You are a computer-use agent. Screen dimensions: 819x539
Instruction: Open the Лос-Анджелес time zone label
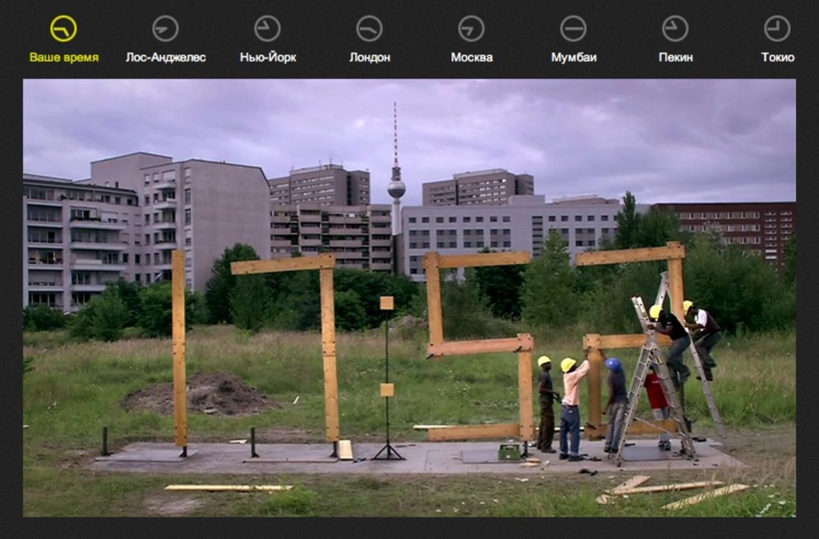pyautogui.click(x=166, y=58)
